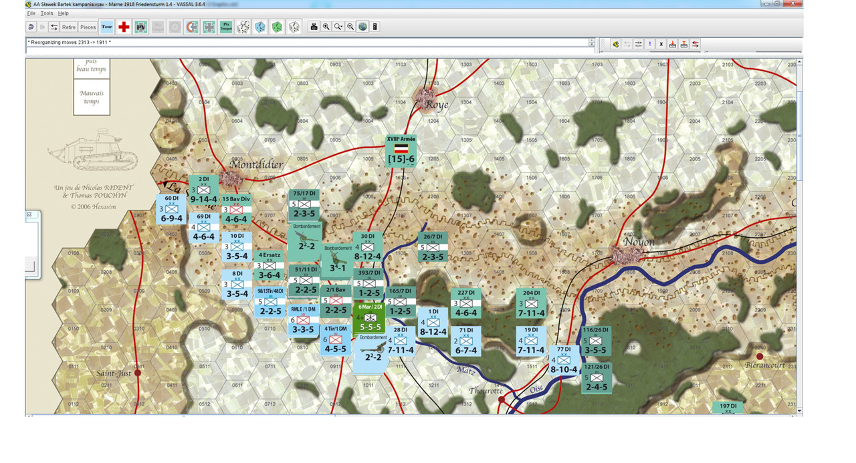Click the chat log scroll down arrow
Screen dimensions: 856x463
[592, 45]
